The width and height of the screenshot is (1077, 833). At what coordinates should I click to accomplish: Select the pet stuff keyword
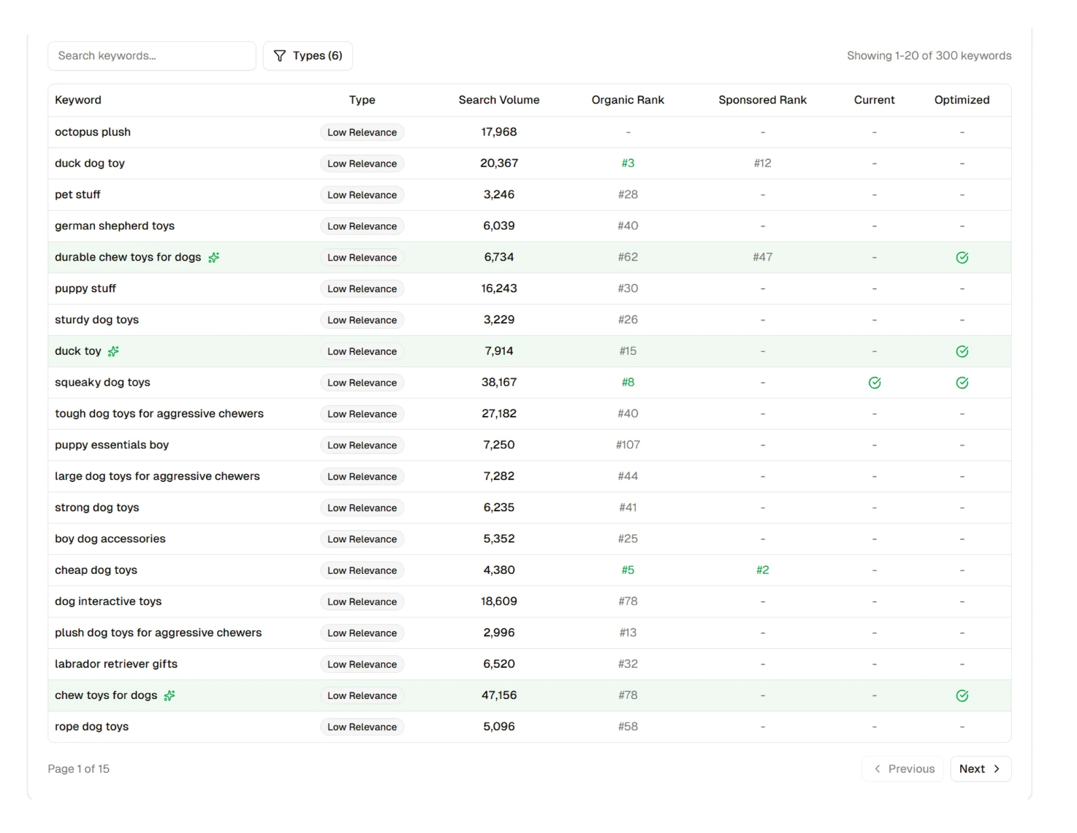pos(77,194)
